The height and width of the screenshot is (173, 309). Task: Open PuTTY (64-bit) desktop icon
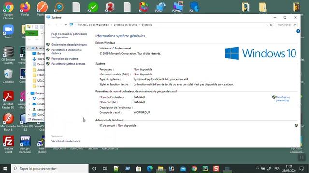(42, 144)
